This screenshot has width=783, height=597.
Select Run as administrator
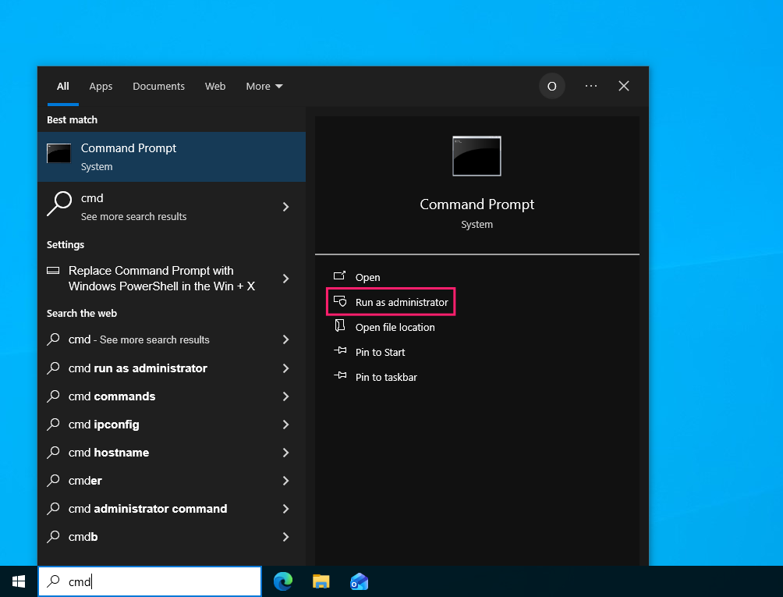tap(391, 302)
